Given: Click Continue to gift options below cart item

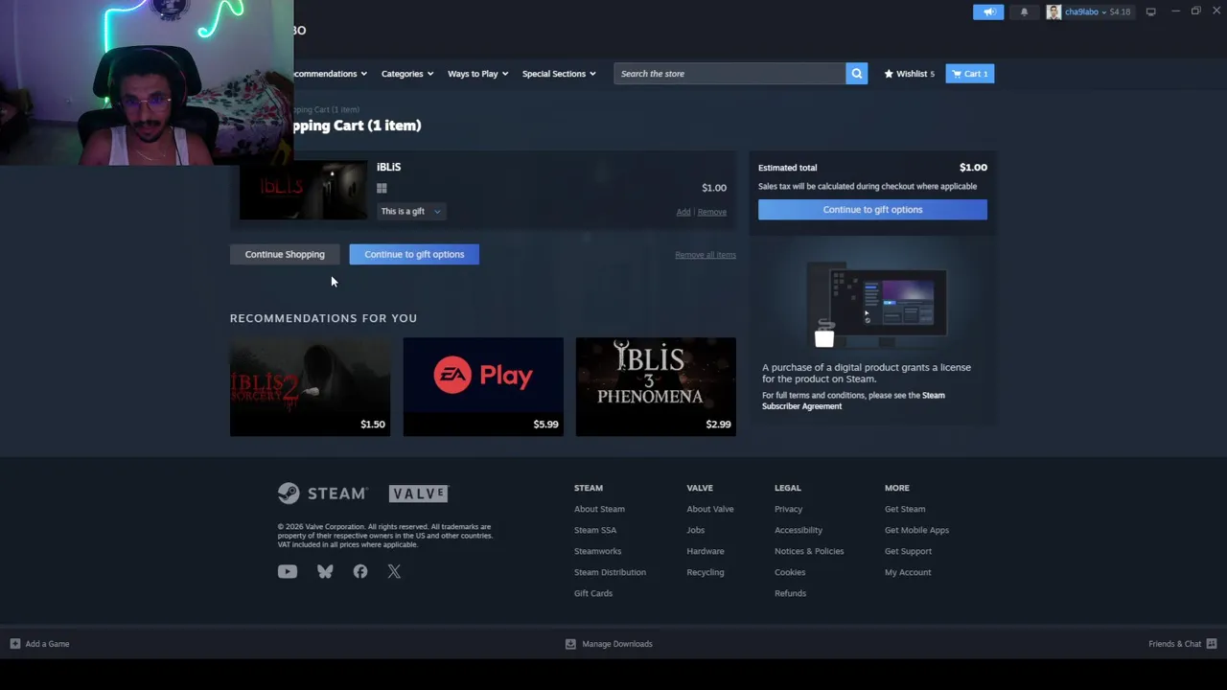Looking at the screenshot, I should tap(414, 254).
